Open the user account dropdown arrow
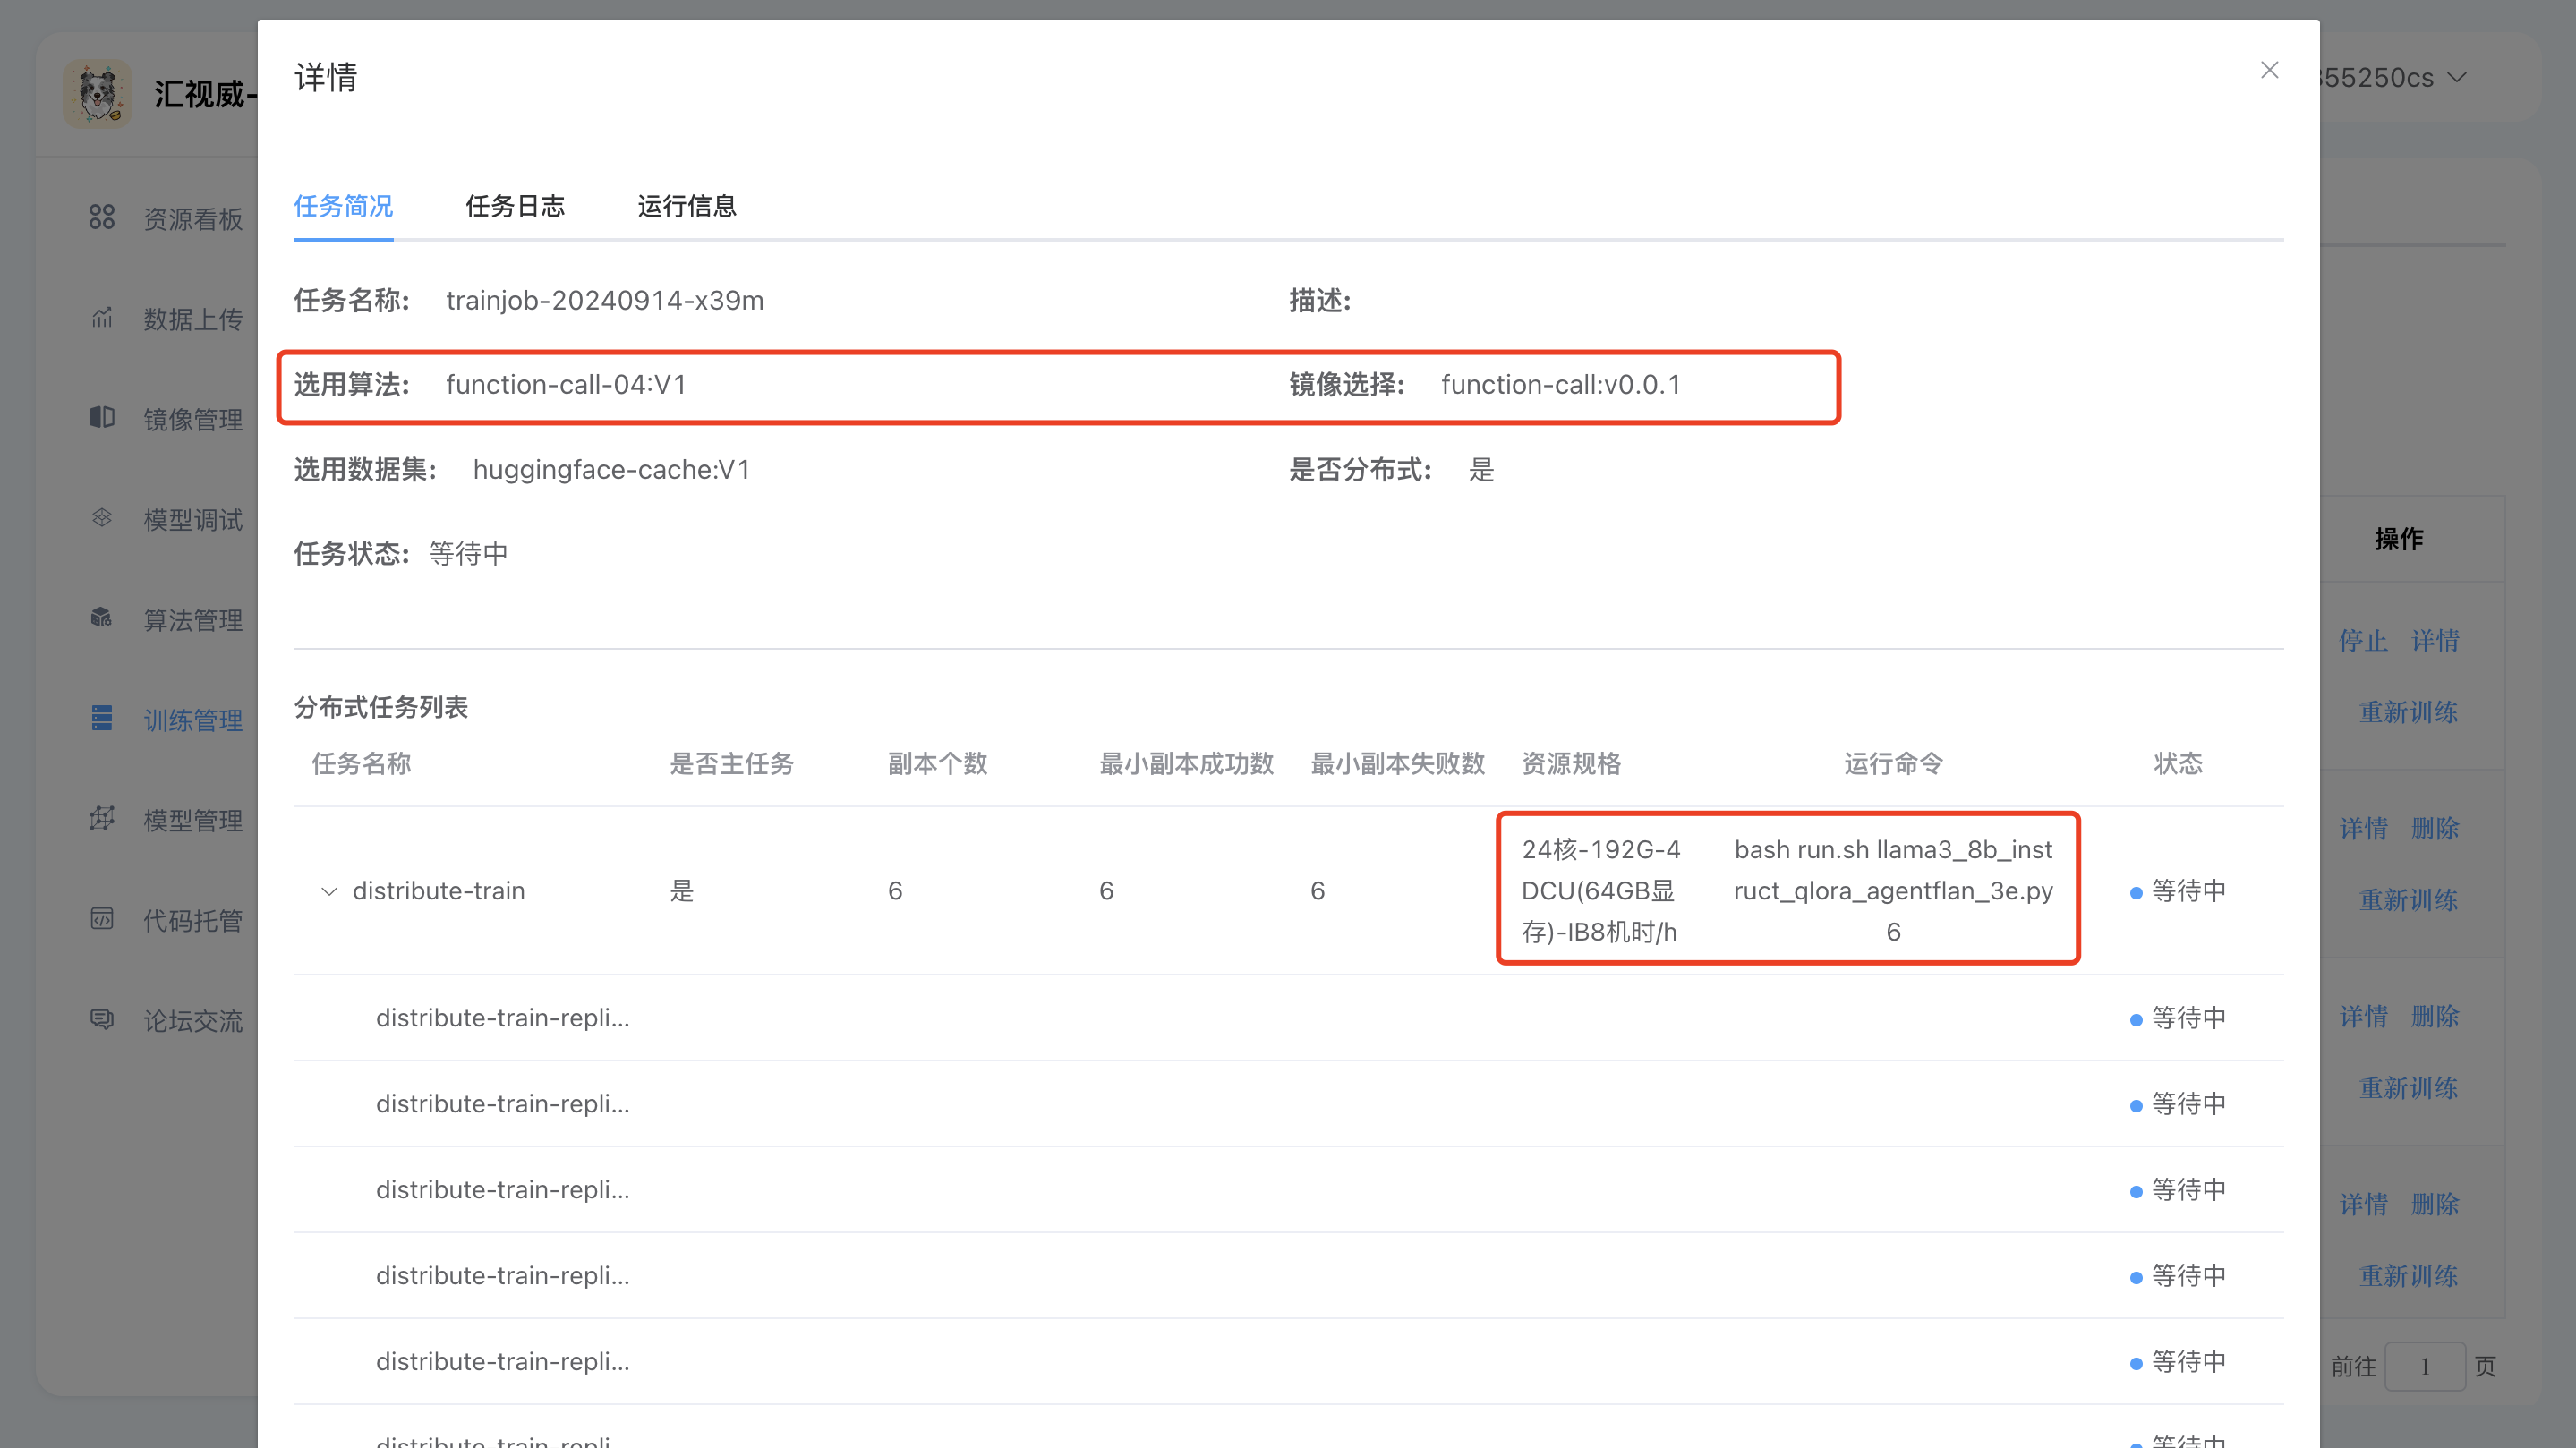Image resolution: width=2576 pixels, height=1448 pixels. pyautogui.click(x=2457, y=78)
